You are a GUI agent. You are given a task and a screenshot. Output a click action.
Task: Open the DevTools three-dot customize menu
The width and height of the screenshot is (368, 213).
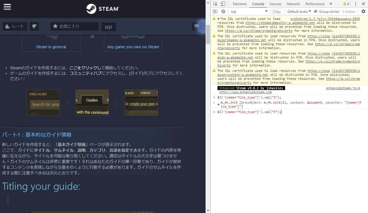click(x=356, y=4)
